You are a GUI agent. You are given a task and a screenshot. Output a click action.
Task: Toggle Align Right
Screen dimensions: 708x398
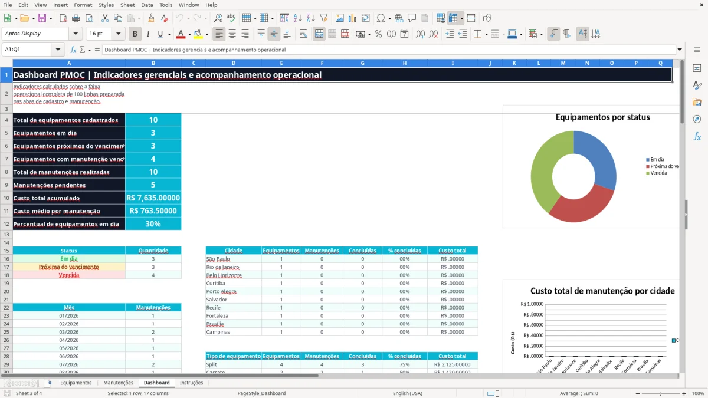245,34
